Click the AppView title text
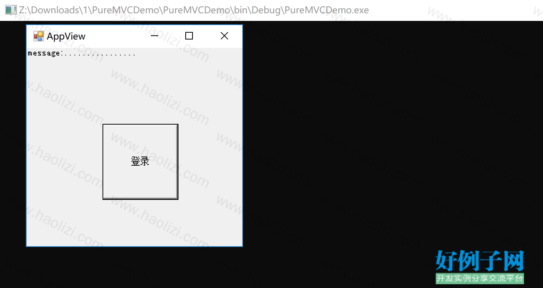543x288 pixels. click(x=66, y=36)
